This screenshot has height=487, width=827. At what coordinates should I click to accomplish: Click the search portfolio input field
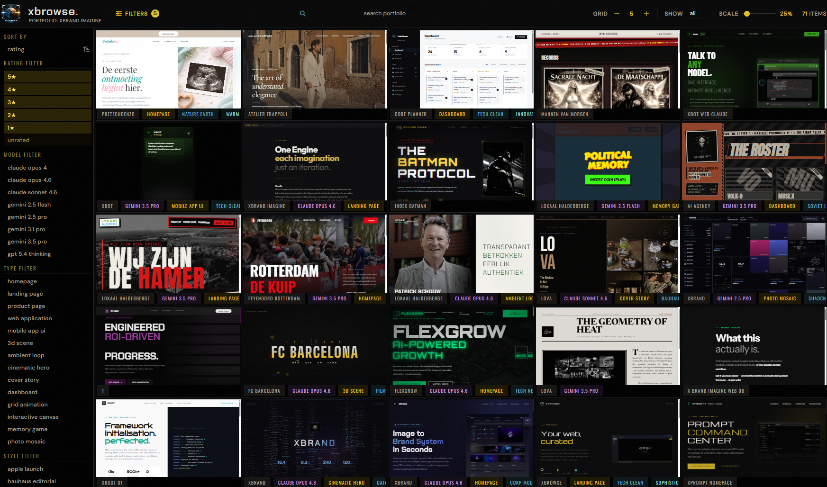click(385, 14)
